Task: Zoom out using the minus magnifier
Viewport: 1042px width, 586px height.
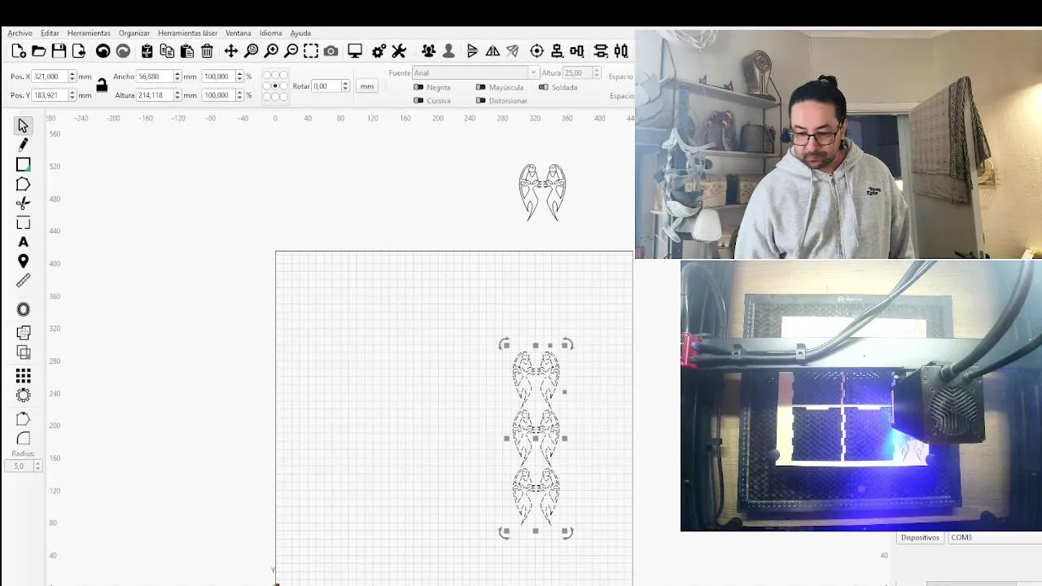Action: (x=291, y=51)
